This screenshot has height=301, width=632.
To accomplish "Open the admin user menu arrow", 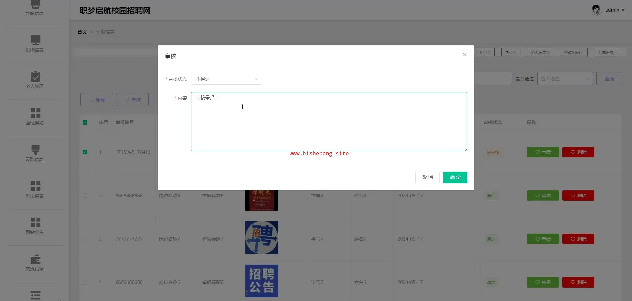I will point(623,10).
